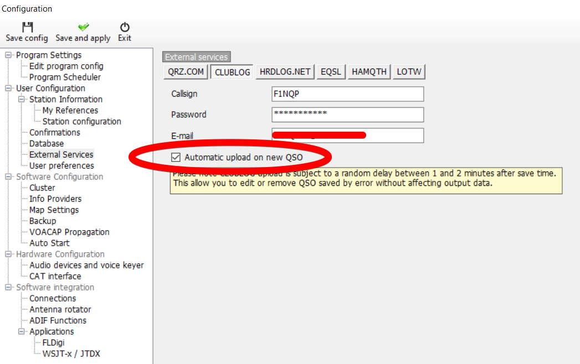Click the Software integration tree label
Image resolution: width=580 pixels, height=364 pixels.
coord(55,287)
